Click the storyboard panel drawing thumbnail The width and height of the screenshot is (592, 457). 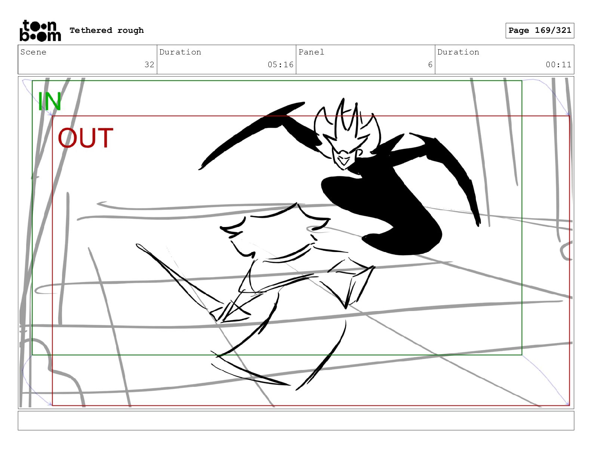pos(296,242)
